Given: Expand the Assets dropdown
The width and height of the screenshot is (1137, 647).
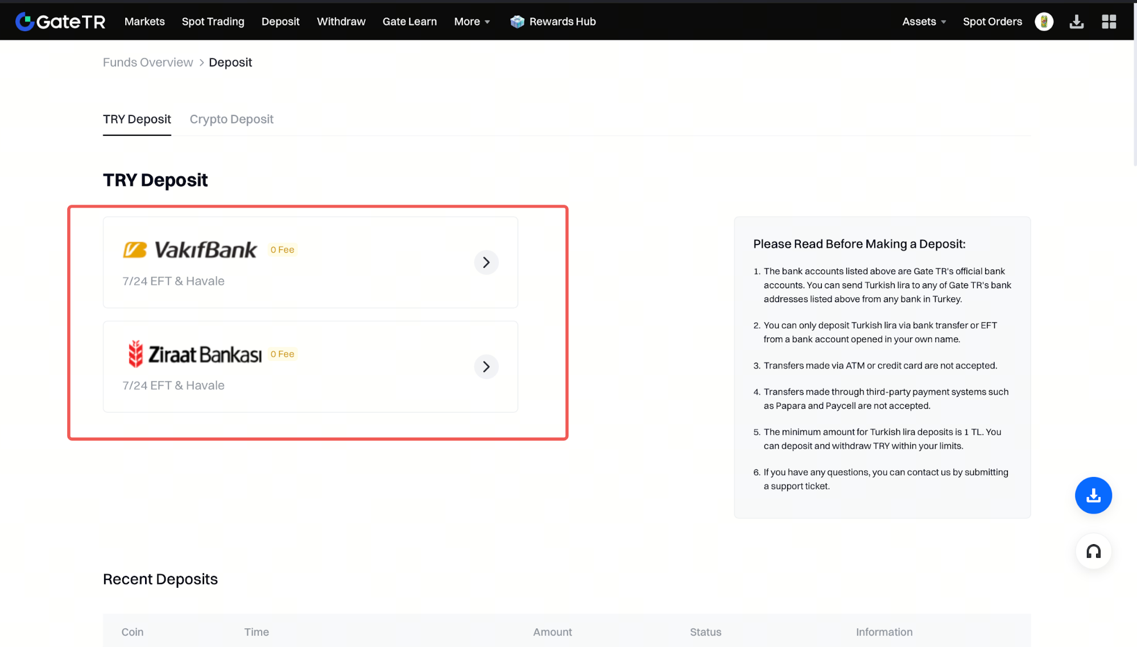Looking at the screenshot, I should (x=924, y=22).
